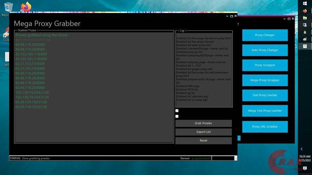Select the ipt3 file icon on the desktop

[7, 59]
